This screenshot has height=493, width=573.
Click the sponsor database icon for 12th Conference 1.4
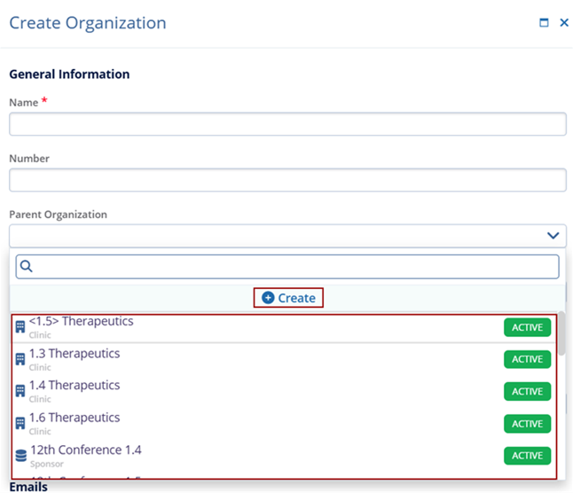(x=21, y=456)
